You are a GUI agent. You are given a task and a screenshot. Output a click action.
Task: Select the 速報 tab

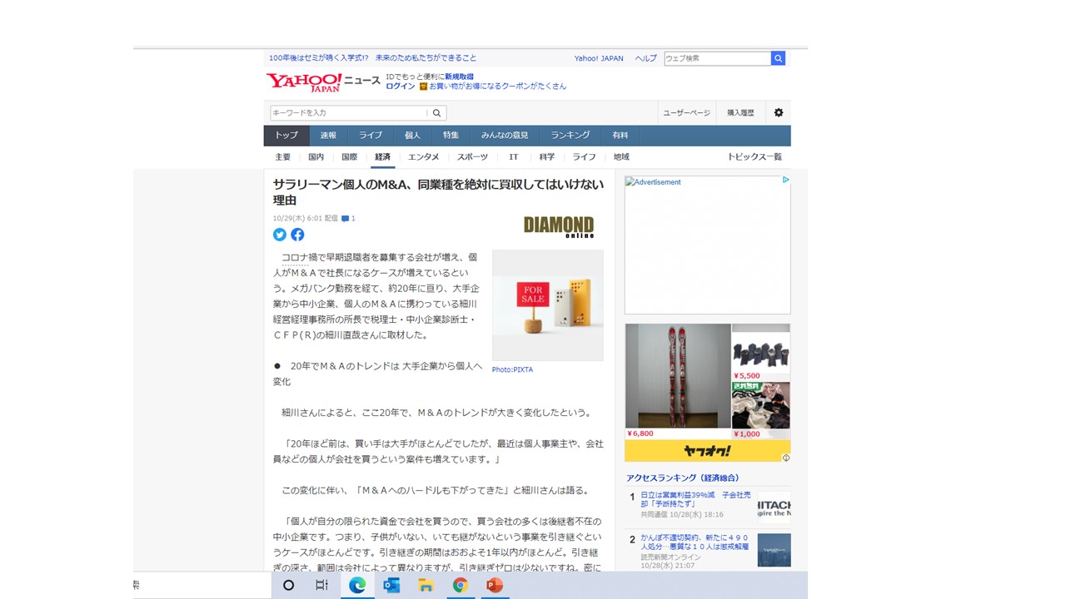pyautogui.click(x=329, y=136)
